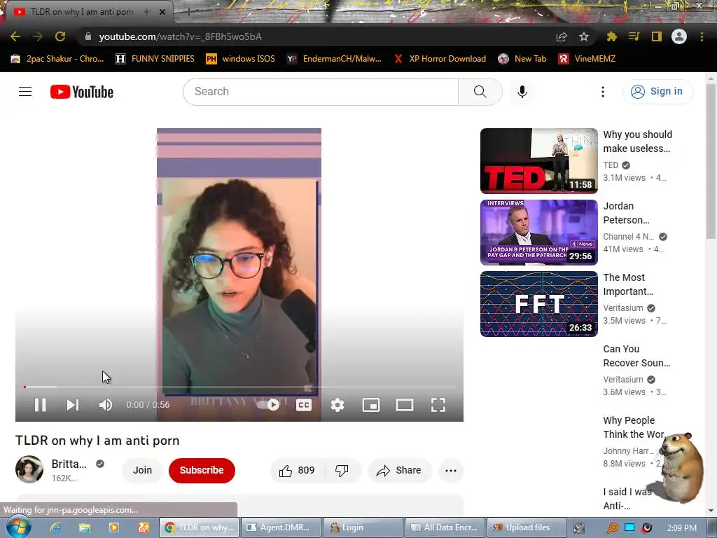Image resolution: width=717 pixels, height=538 pixels.
Task: Click the video title text
Action: coord(97,441)
